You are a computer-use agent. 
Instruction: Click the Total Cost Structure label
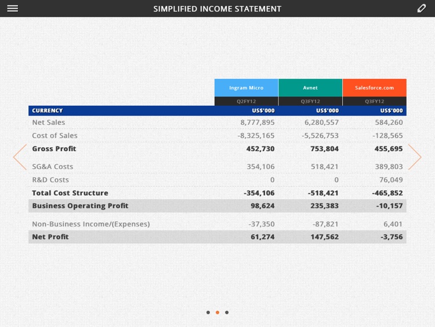70,193
